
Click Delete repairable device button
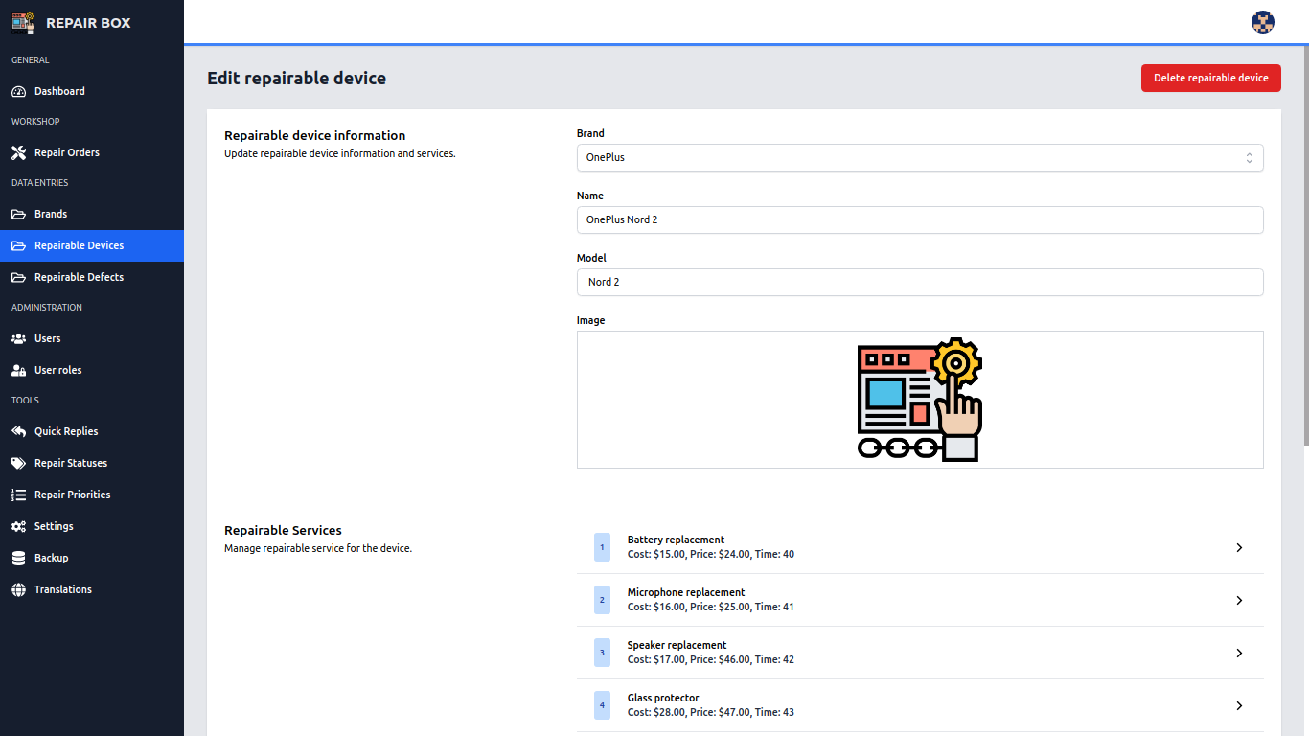click(1211, 79)
